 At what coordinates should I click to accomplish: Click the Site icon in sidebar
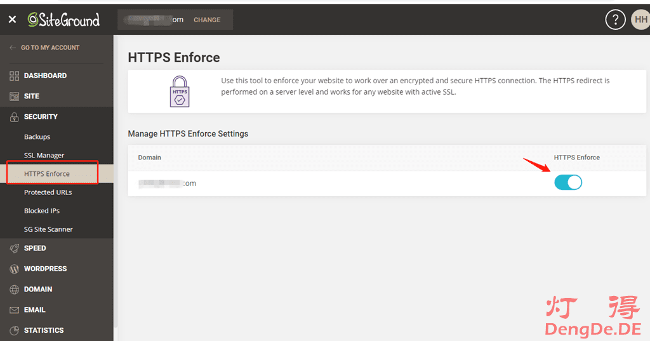coord(14,97)
